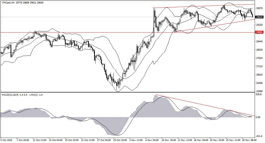Click the 528.8 MACD scale label

(x=259, y=94)
